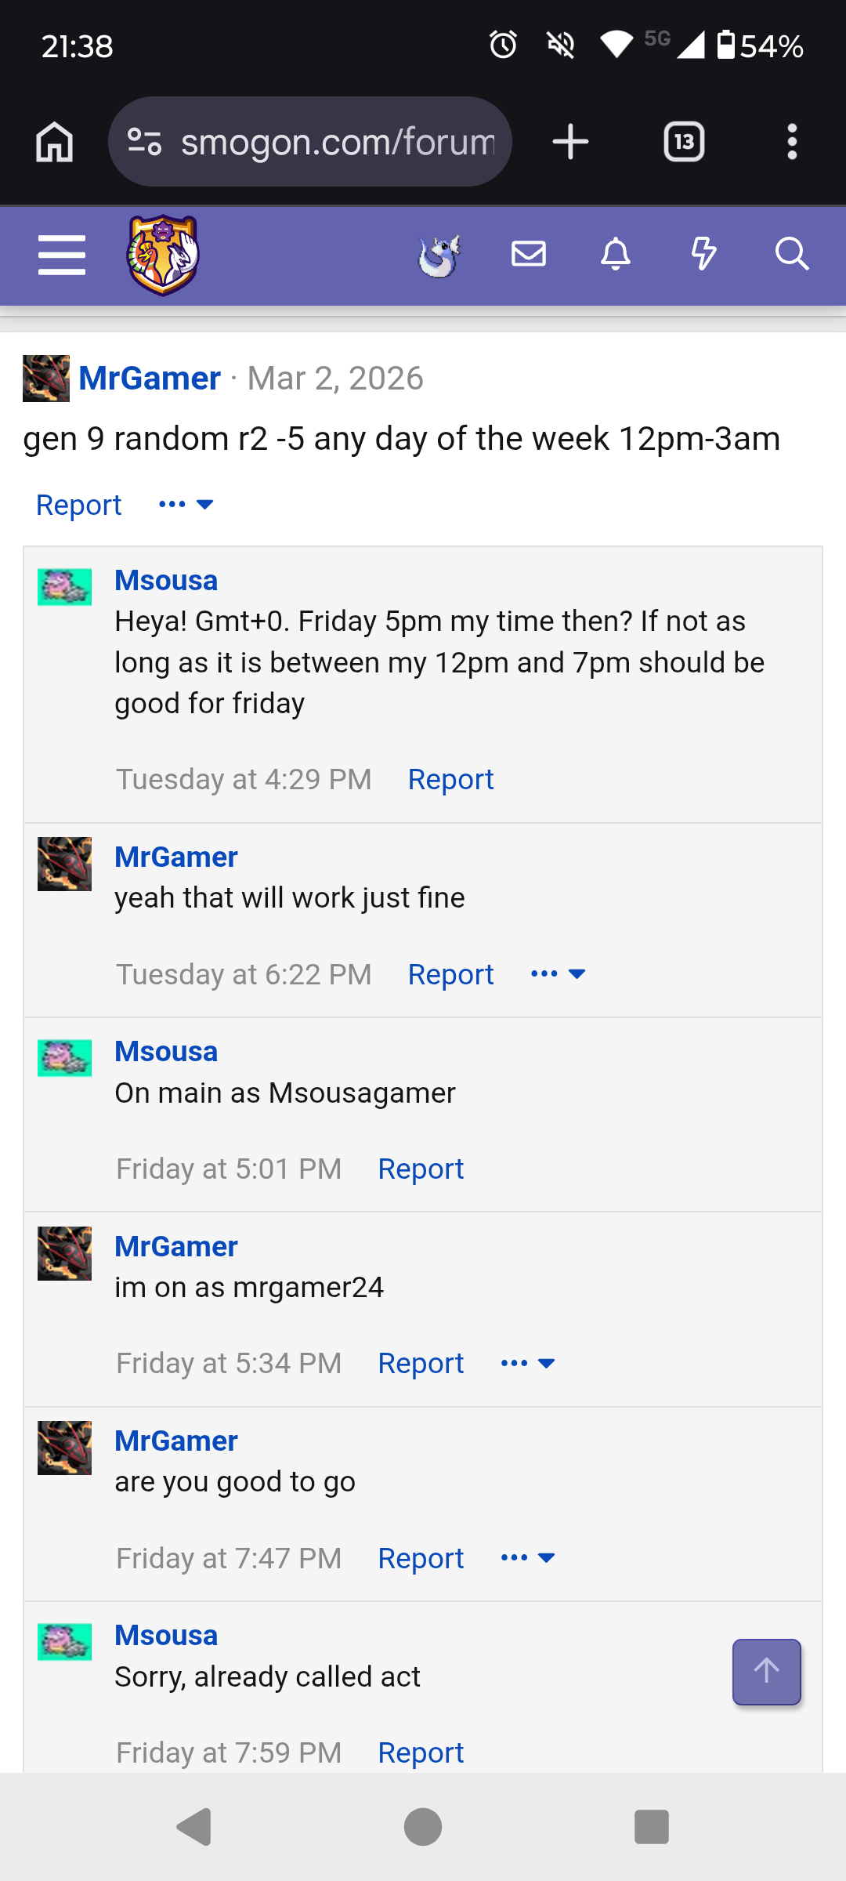
Task: Open the alerts bell icon
Action: click(x=616, y=254)
